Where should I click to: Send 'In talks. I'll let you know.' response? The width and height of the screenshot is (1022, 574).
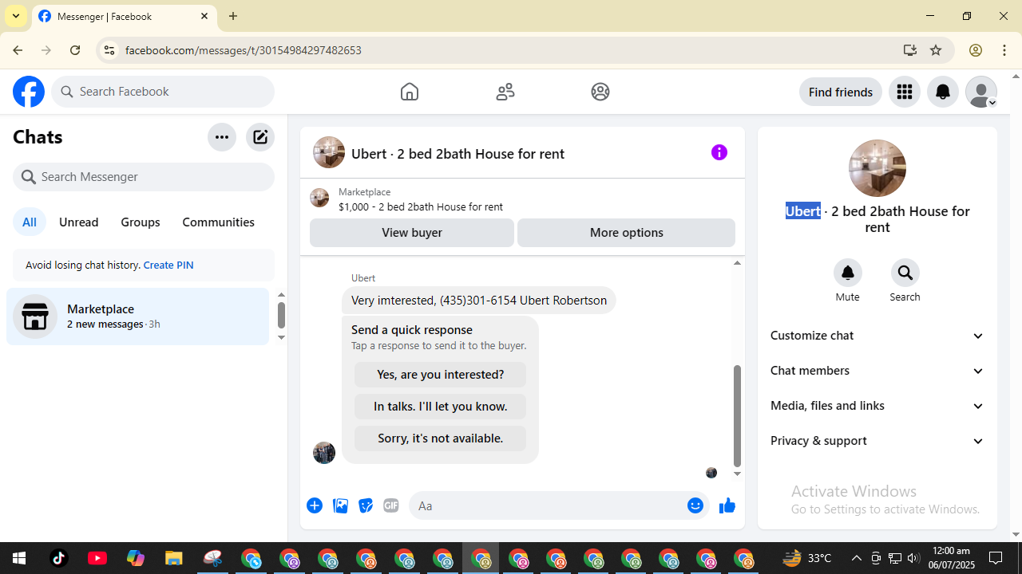tap(441, 407)
